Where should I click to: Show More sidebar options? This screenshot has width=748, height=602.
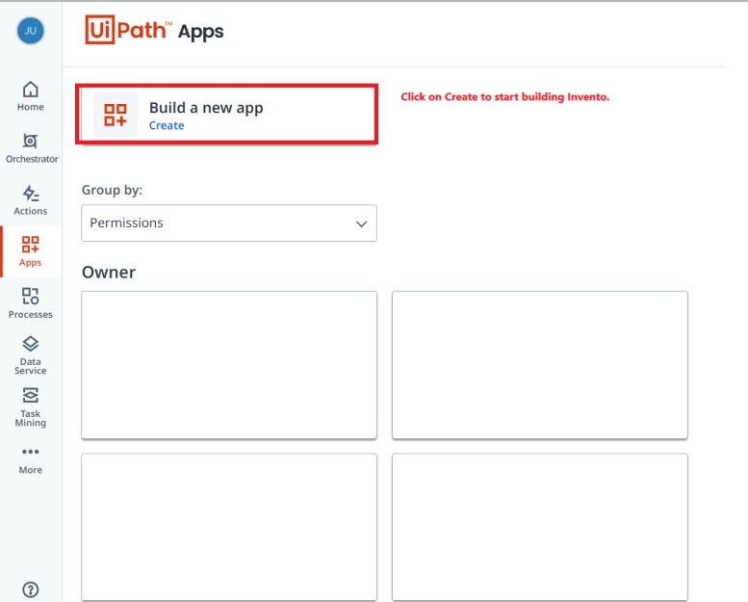pyautogui.click(x=31, y=460)
